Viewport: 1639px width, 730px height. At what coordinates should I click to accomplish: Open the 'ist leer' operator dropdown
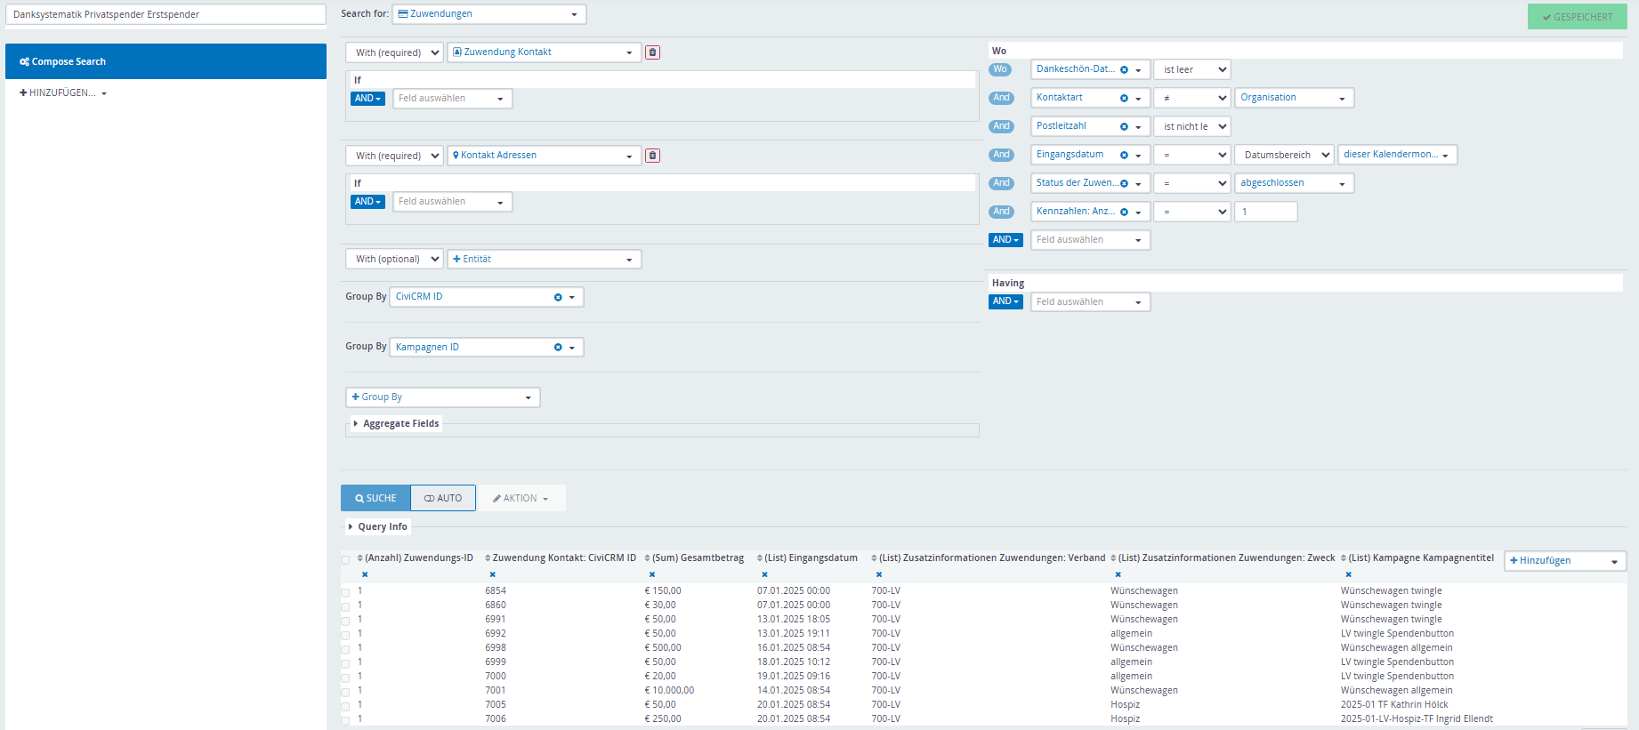pos(1191,69)
